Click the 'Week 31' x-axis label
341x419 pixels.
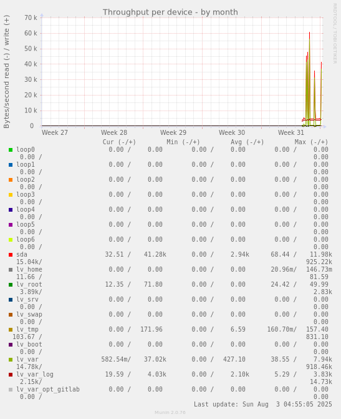[x=291, y=132]
